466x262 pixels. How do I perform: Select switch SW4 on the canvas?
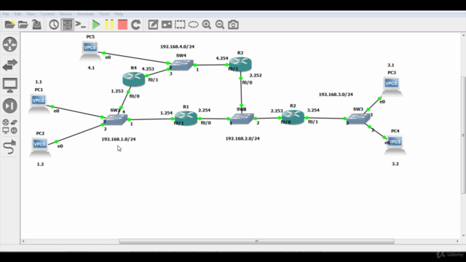coord(182,65)
